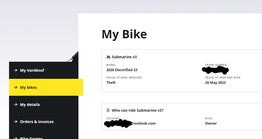262x139 pixels.
Task: Click the 20 May 2023 end date
Action: [215, 83]
